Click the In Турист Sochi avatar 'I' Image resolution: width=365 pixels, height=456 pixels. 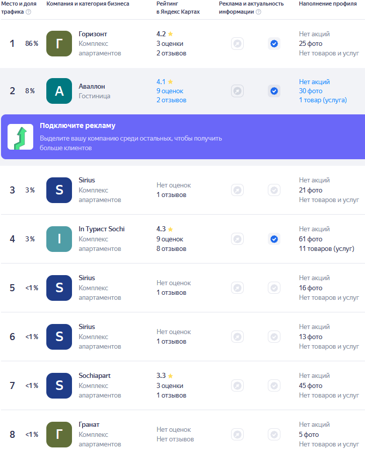pos(59,239)
